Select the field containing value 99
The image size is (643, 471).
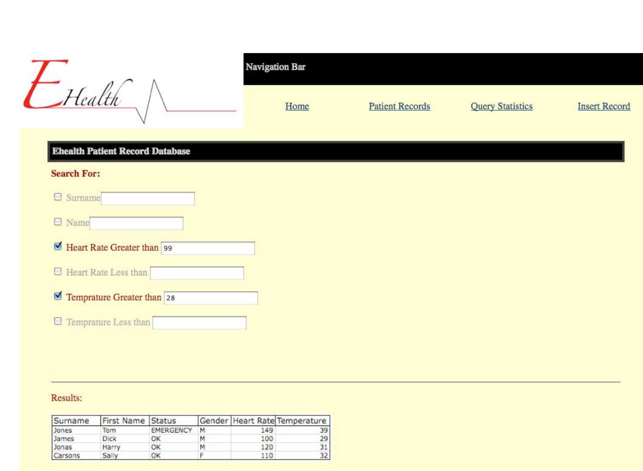[207, 249]
